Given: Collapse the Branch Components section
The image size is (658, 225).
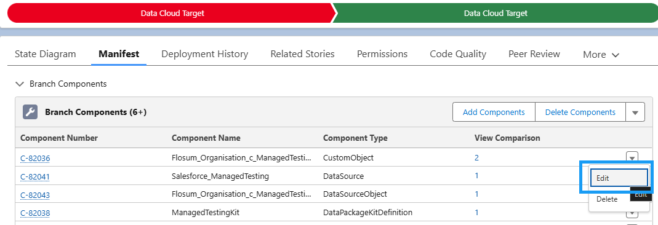Looking at the screenshot, I should coord(19,84).
